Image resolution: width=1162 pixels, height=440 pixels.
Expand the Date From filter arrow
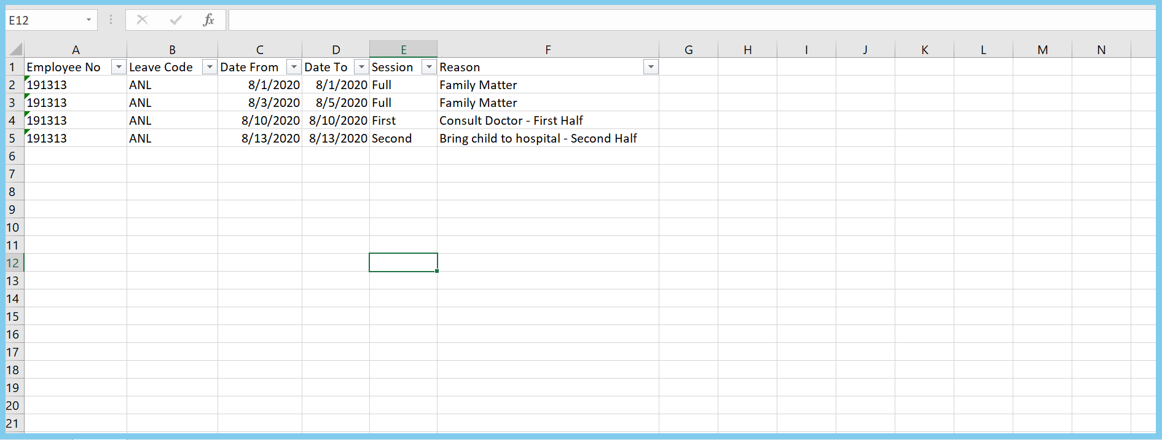[x=294, y=67]
